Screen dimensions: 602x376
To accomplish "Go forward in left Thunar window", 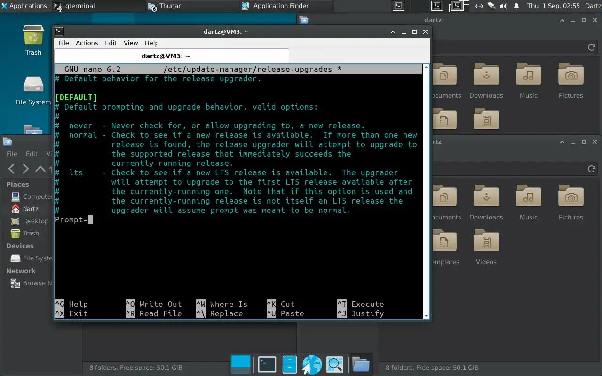I will (x=26, y=169).
